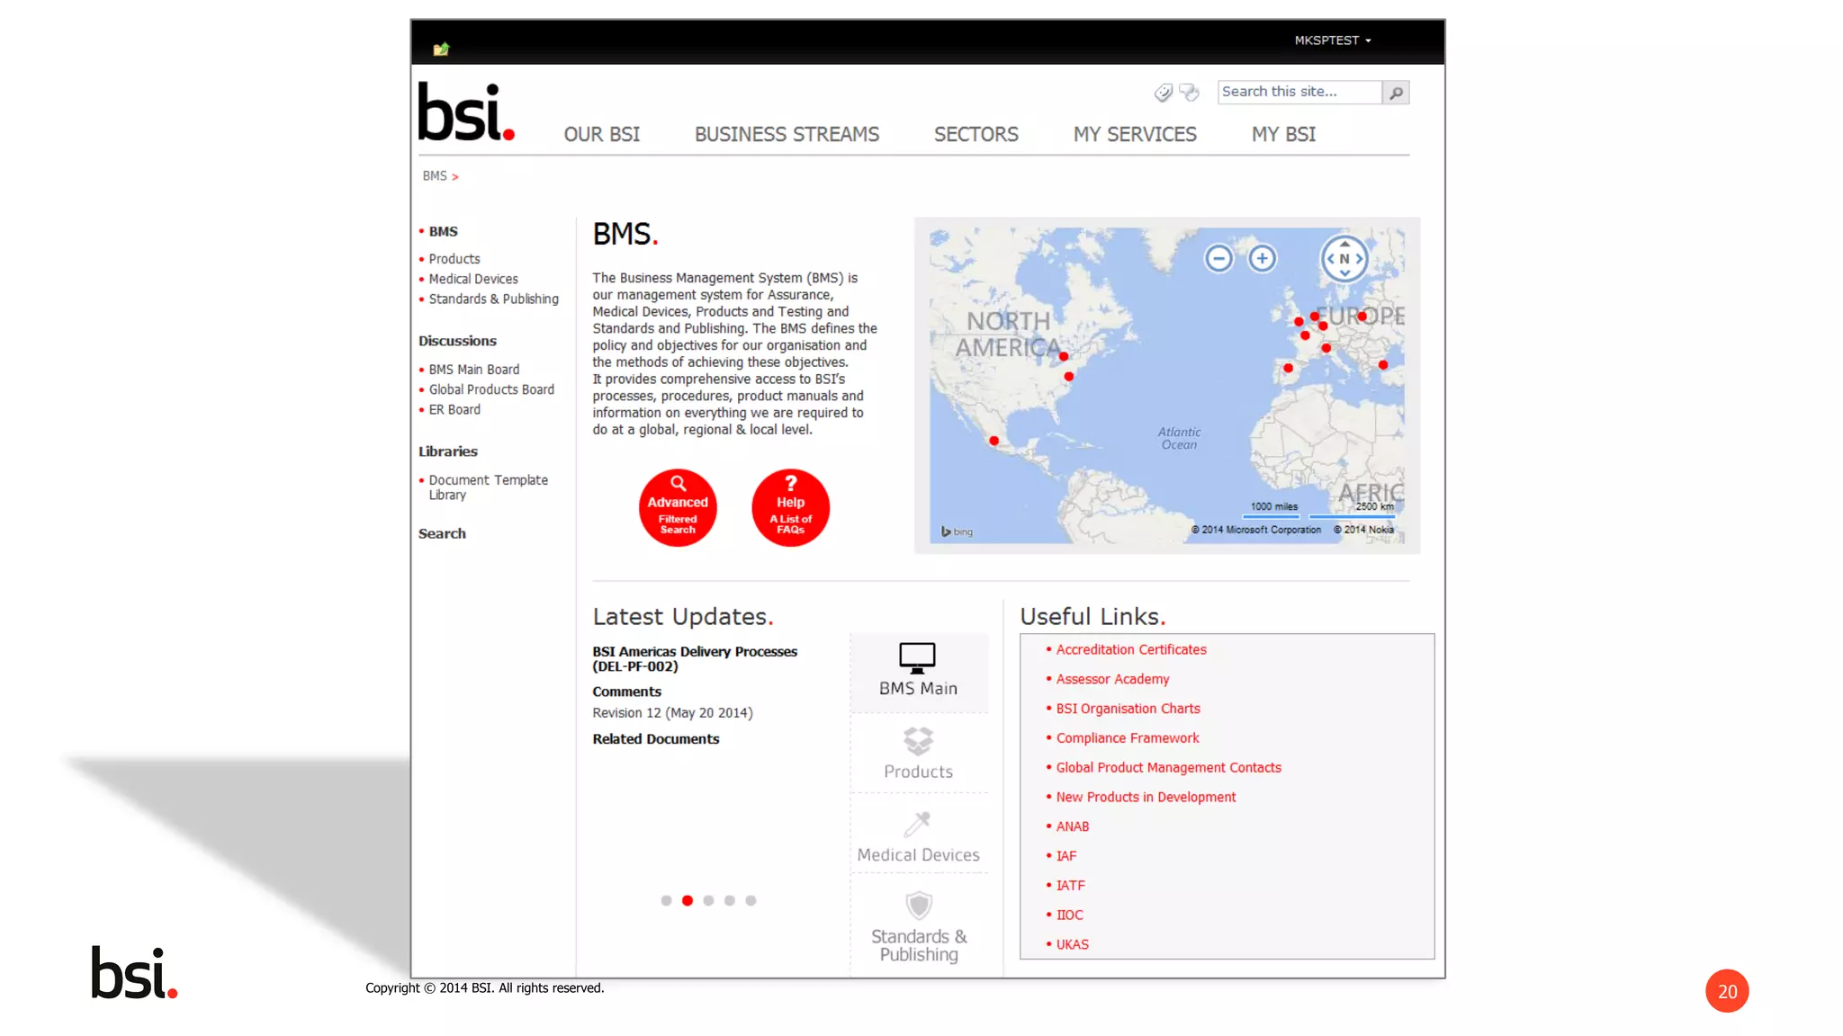Select BMS in the left navigation

click(x=443, y=231)
